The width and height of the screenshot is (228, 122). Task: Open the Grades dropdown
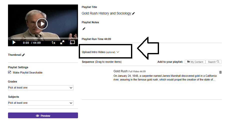[41, 88]
